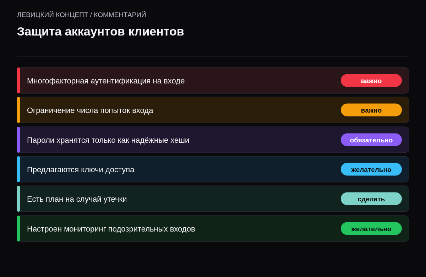Click the orange accent bar of the second row
The width and height of the screenshot is (426, 277).
click(x=18, y=110)
